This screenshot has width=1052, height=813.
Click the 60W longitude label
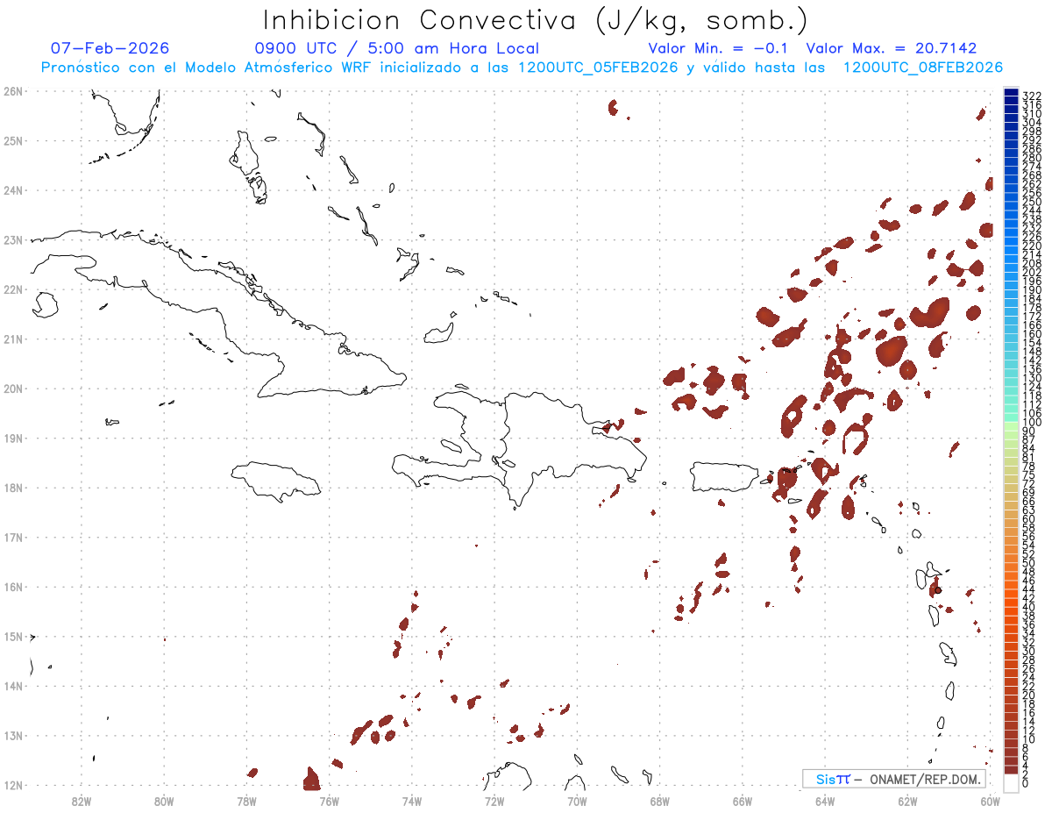(x=990, y=801)
